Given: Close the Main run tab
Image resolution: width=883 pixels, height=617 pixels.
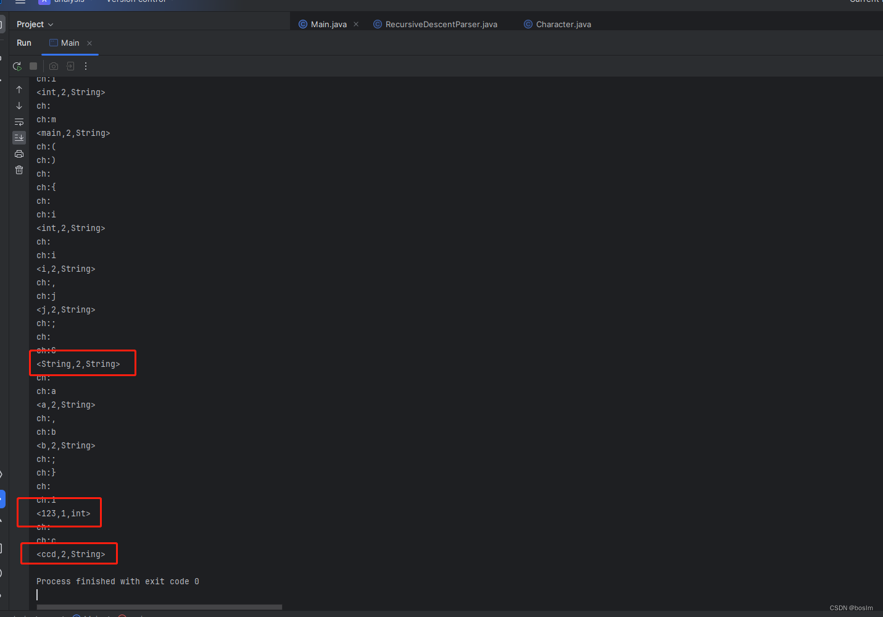Looking at the screenshot, I should [x=89, y=43].
